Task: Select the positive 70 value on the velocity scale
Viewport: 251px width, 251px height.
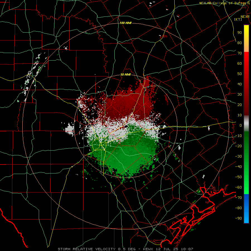Action: tap(240, 53)
